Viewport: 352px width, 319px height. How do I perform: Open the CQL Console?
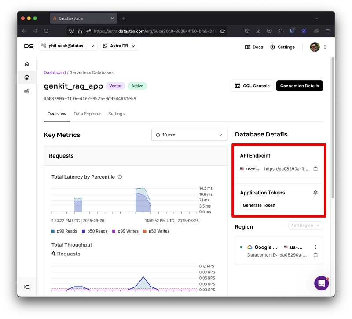point(252,86)
